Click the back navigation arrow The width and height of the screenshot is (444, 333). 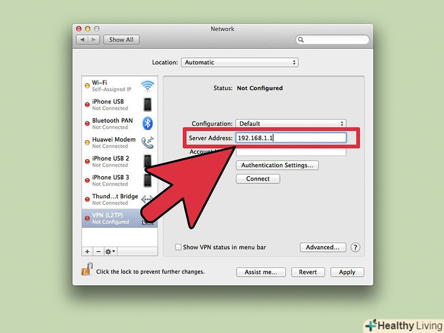point(82,40)
